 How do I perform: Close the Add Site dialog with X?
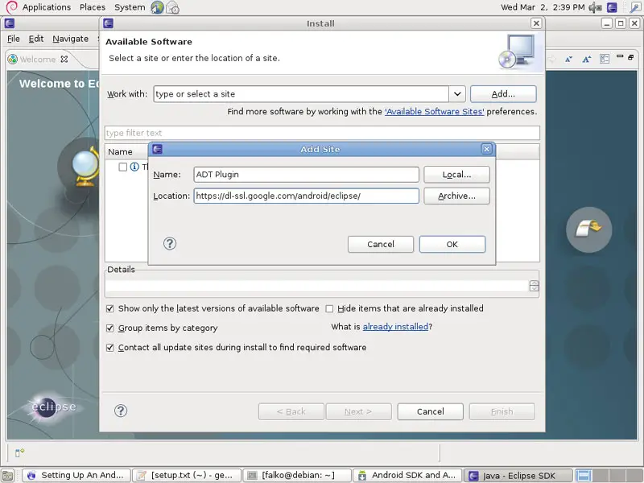(x=486, y=149)
